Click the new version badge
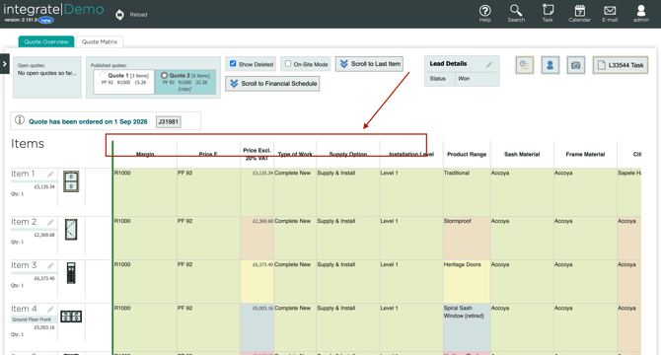Viewport: 661px width, 355px height. (45, 20)
